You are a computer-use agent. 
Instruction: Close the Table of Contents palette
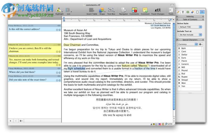coord(203,19)
